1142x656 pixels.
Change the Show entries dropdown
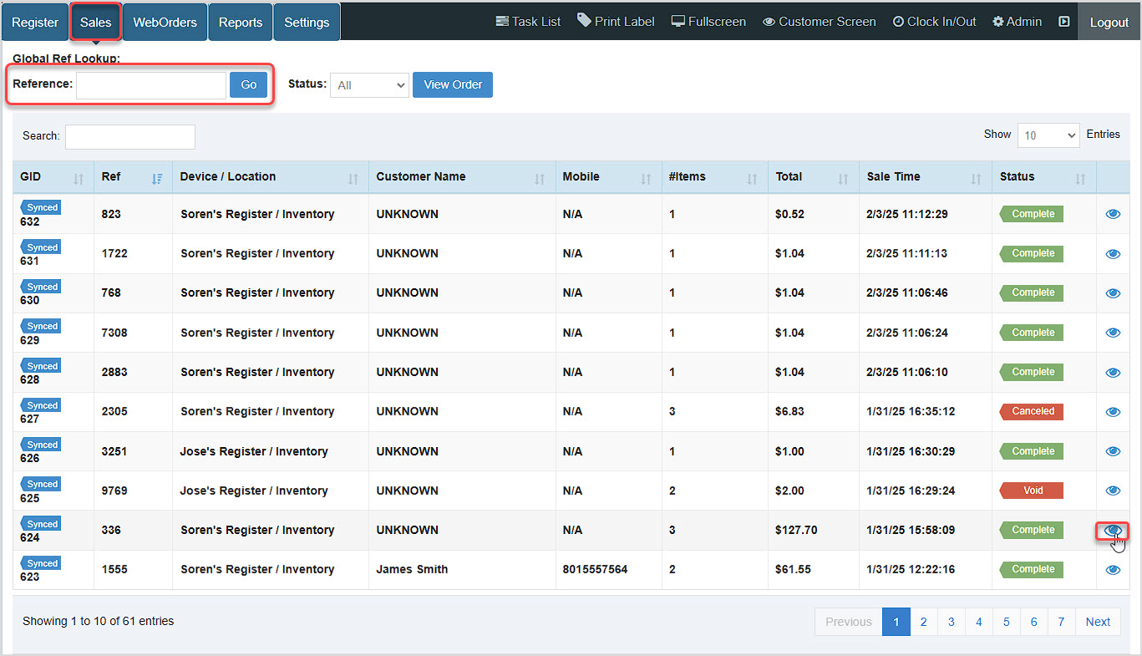pyautogui.click(x=1048, y=135)
